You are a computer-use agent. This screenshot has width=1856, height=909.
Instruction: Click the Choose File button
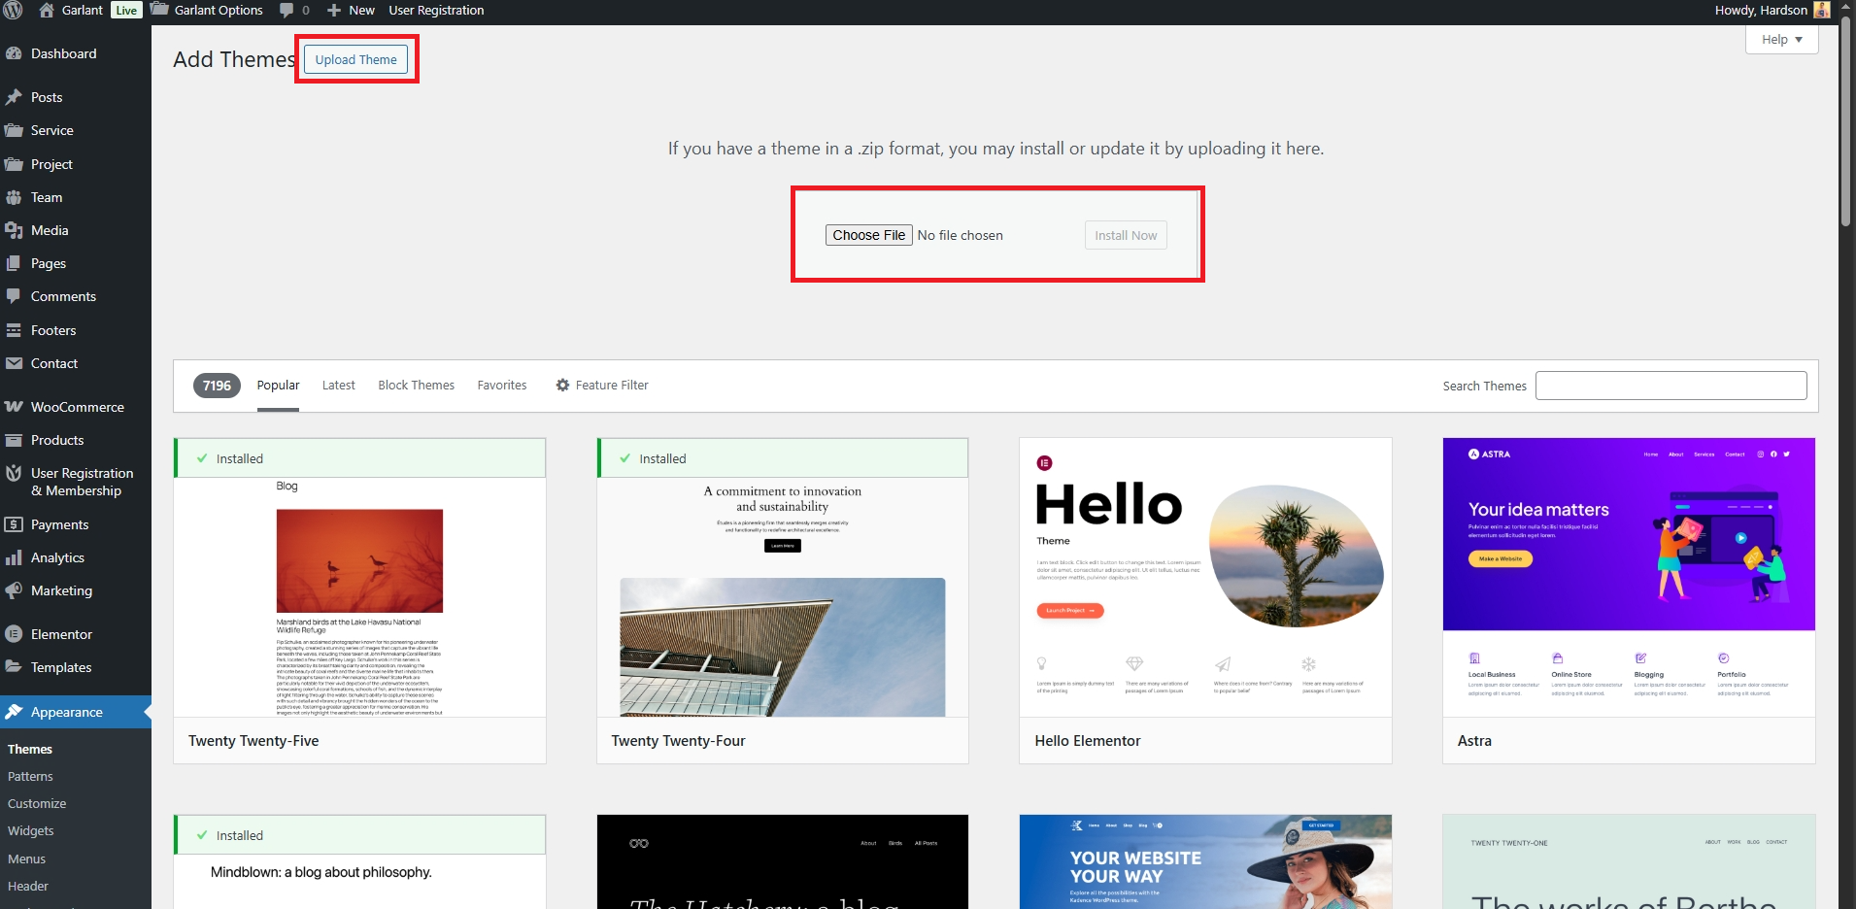point(868,235)
